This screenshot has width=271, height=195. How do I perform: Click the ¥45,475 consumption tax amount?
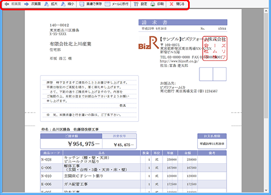[124, 145]
